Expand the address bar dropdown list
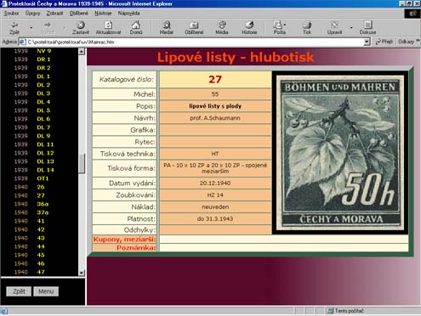The width and height of the screenshot is (421, 316). [x=367, y=42]
